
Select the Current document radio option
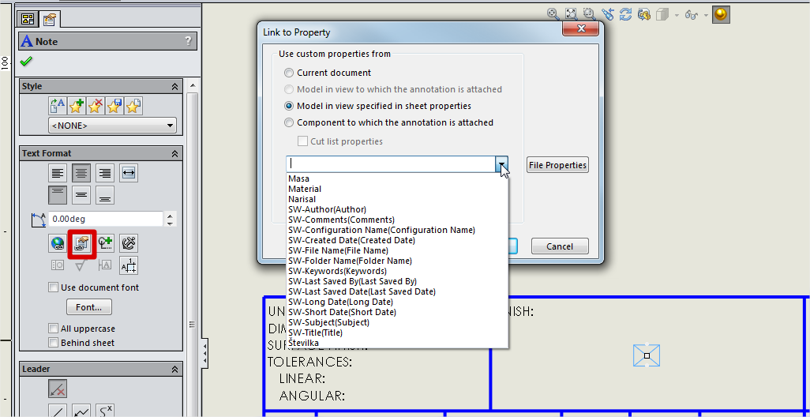coord(289,73)
